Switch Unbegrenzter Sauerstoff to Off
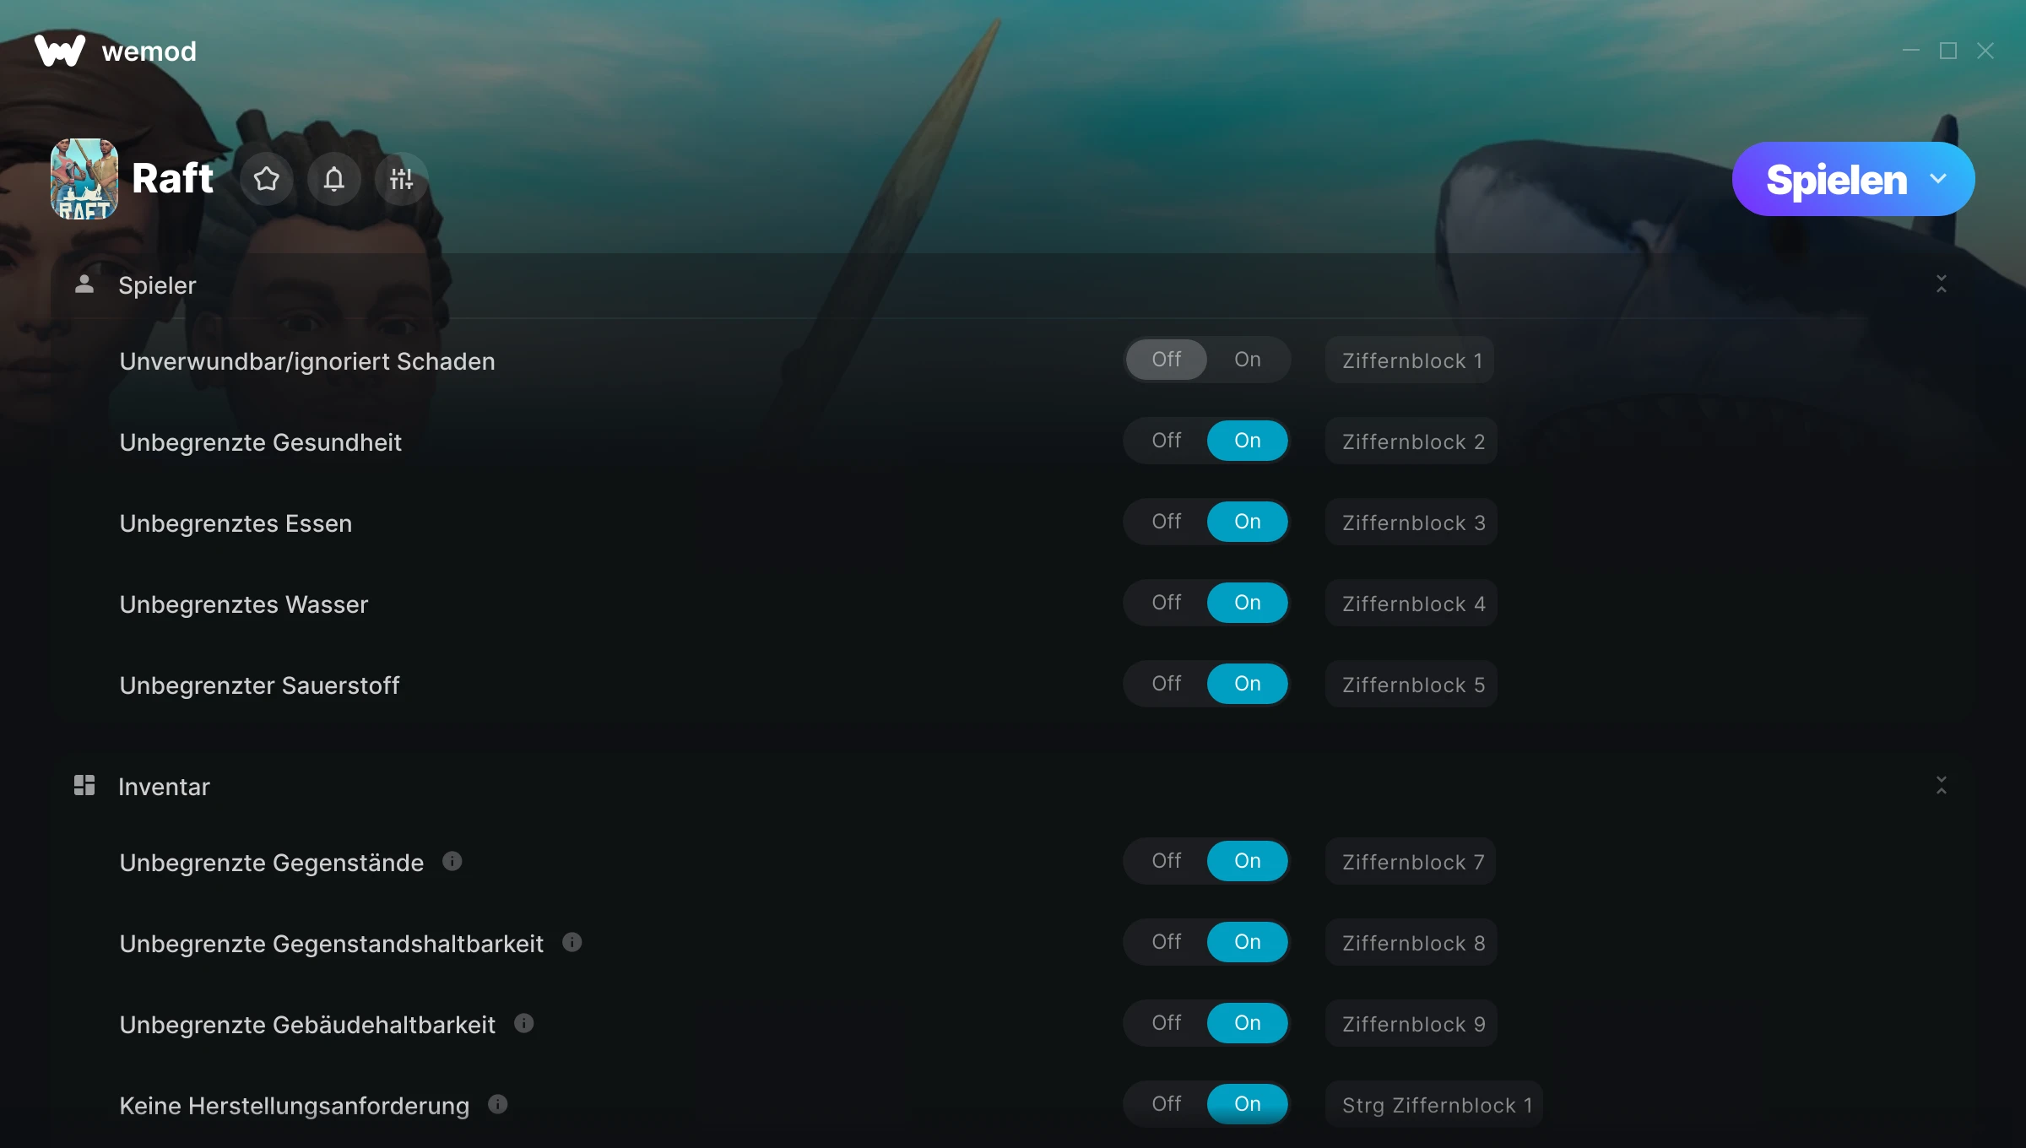This screenshot has width=2026, height=1148. pos(1167,684)
